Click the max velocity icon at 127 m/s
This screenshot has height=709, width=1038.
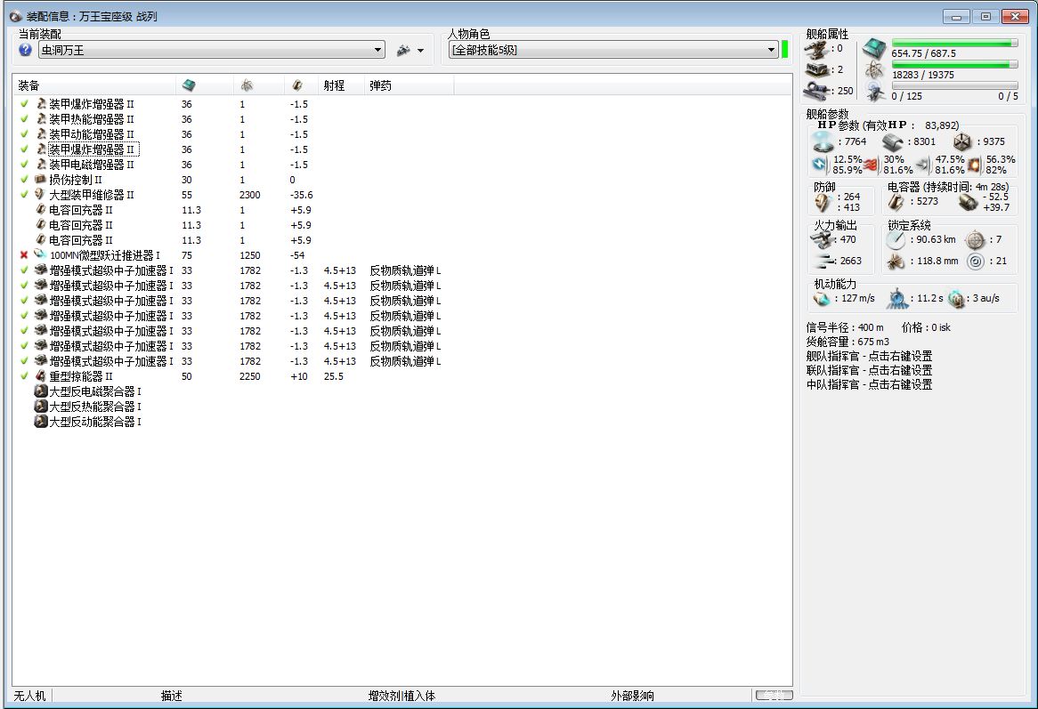click(x=823, y=299)
